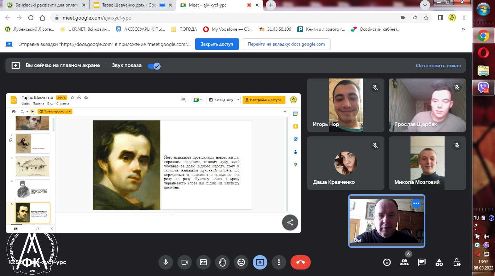Open more options in Meet bottom bar
495x276 pixels.
[279, 262]
